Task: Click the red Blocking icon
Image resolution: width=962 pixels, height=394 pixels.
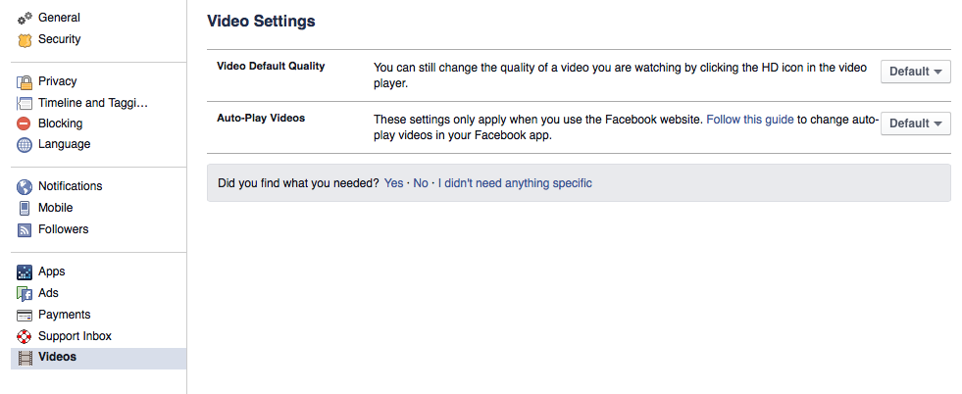Action: coord(24,123)
